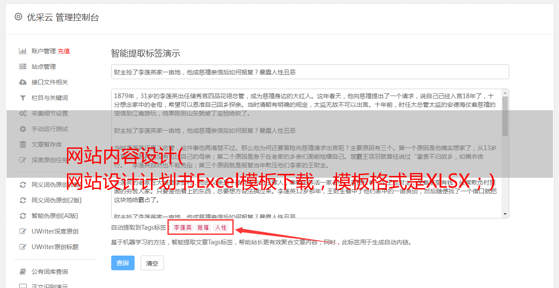Click the 李莲英 tag label

point(183,227)
